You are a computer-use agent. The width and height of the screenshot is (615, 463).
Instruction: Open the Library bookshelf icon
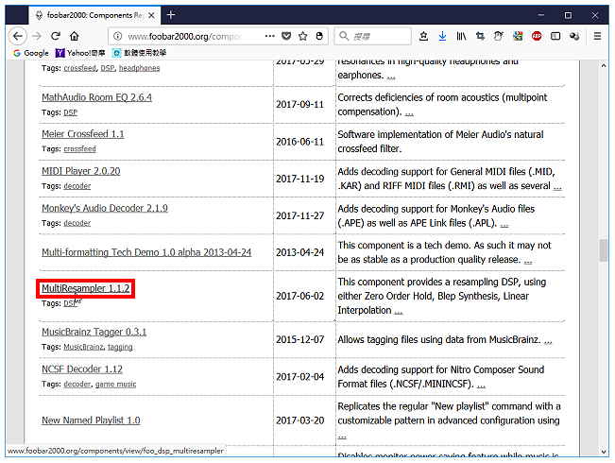coord(461,36)
